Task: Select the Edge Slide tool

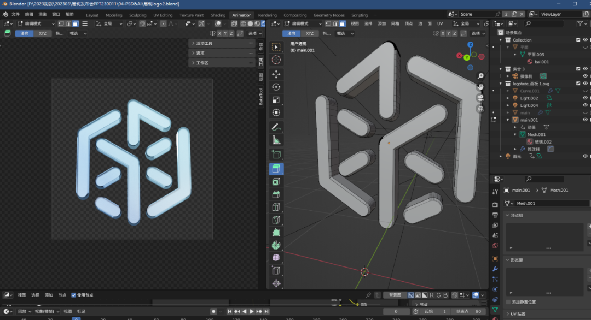Action: tap(276, 271)
